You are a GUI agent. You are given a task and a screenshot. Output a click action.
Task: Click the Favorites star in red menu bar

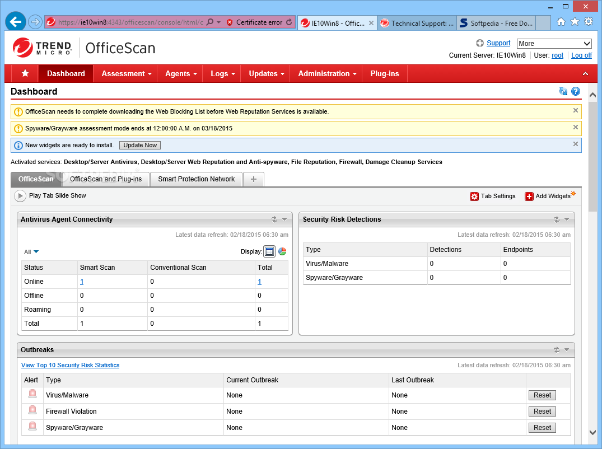click(25, 73)
